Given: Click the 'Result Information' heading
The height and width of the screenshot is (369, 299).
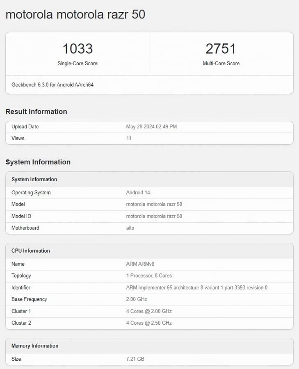Looking at the screenshot, I should (x=36, y=112).
